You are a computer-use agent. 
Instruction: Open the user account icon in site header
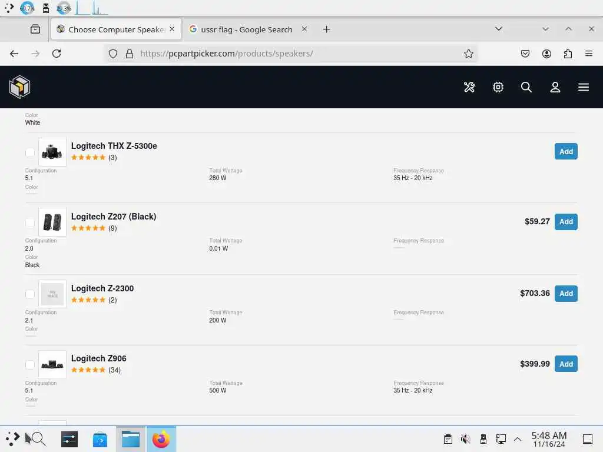(x=555, y=87)
